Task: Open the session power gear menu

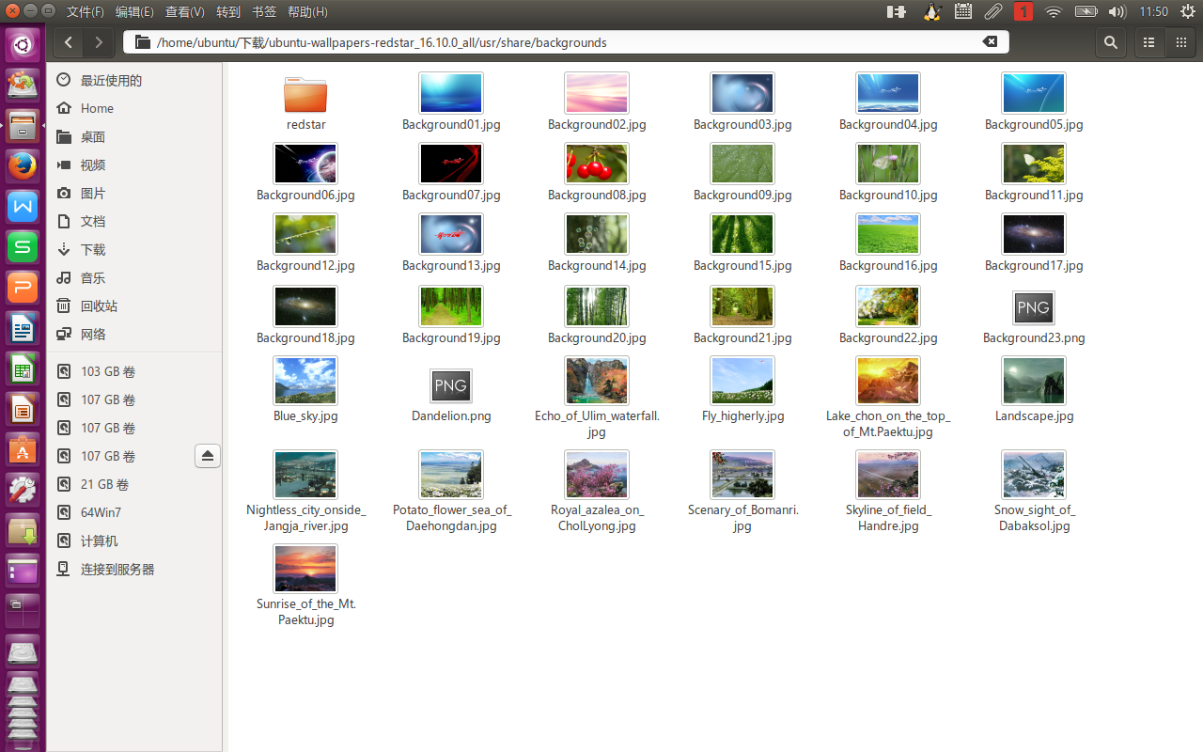Action: click(x=1187, y=12)
